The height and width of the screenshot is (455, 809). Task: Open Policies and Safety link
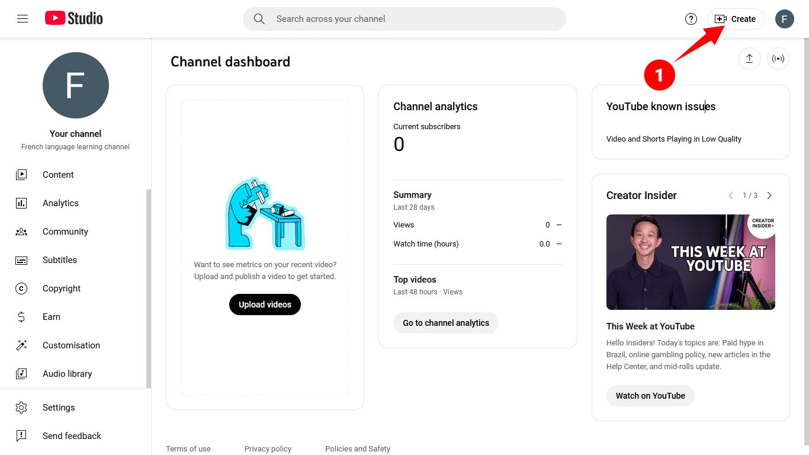pos(358,449)
